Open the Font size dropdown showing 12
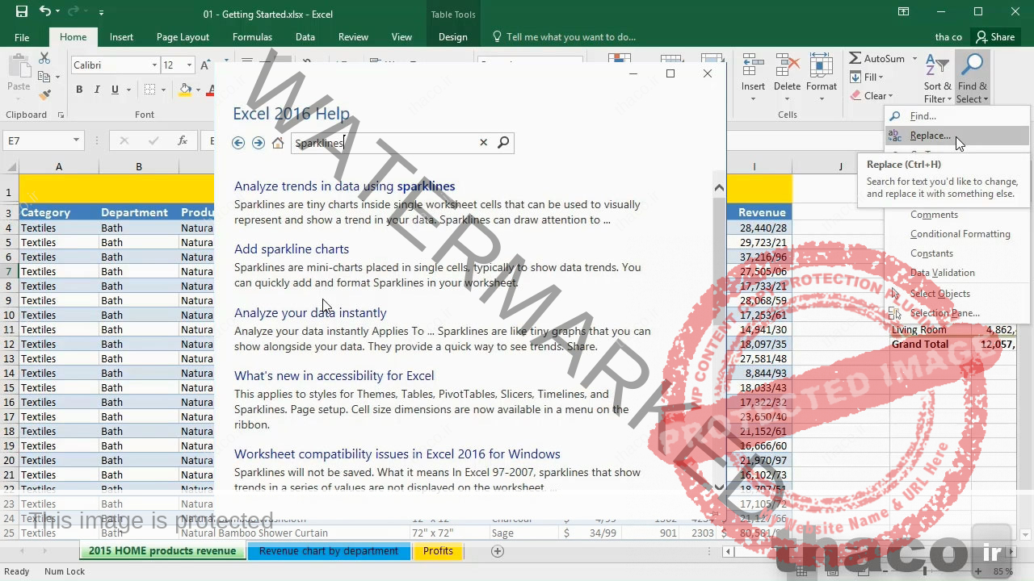This screenshot has width=1034, height=581. (190, 65)
